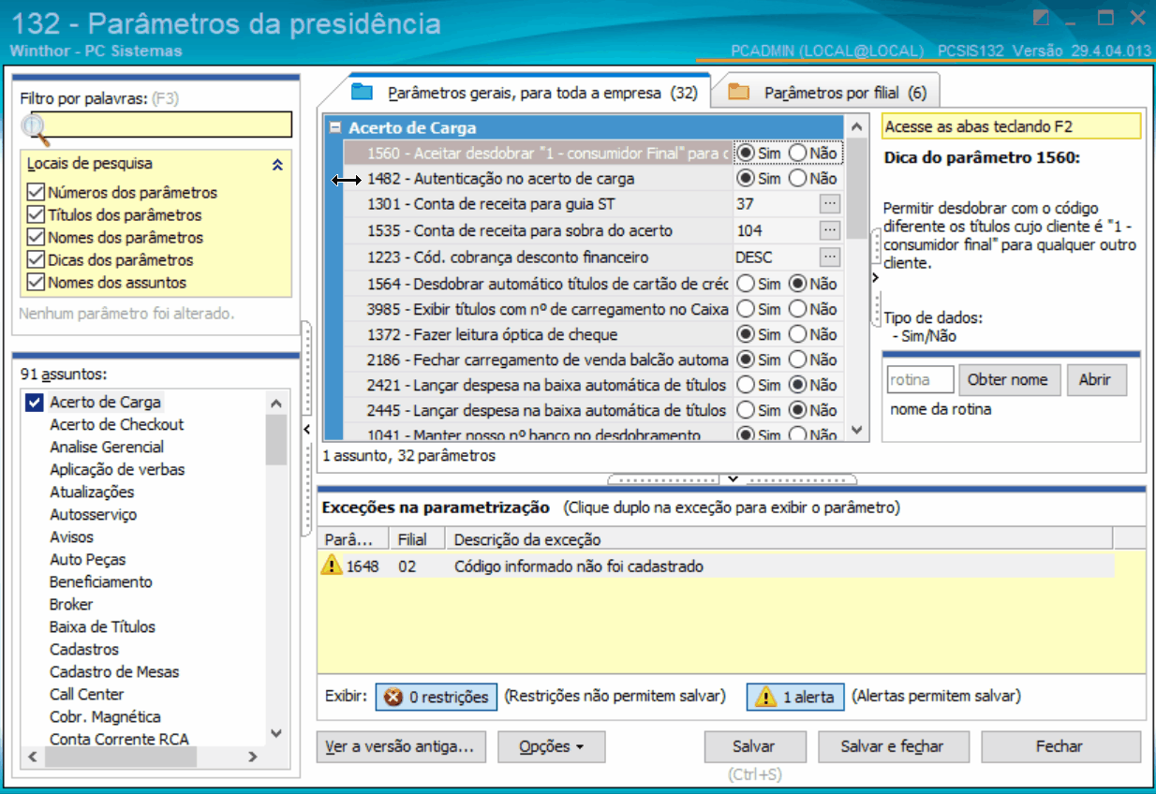The image size is (1156, 794).
Task: Select parameter 1041 - Manter nosso nº banco row
Action: (537, 434)
